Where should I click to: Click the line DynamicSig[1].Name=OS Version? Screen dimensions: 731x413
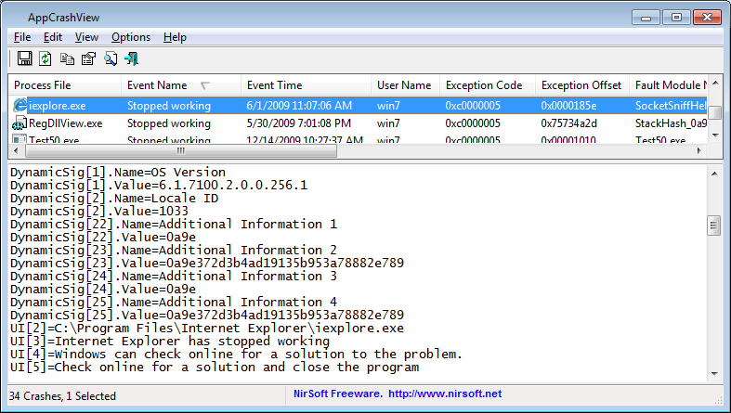118,173
